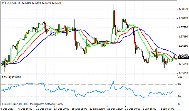Click the 13 Dec 20:00 time label
Image resolution: width=189 pixels, height=111 pixels.
62,109
